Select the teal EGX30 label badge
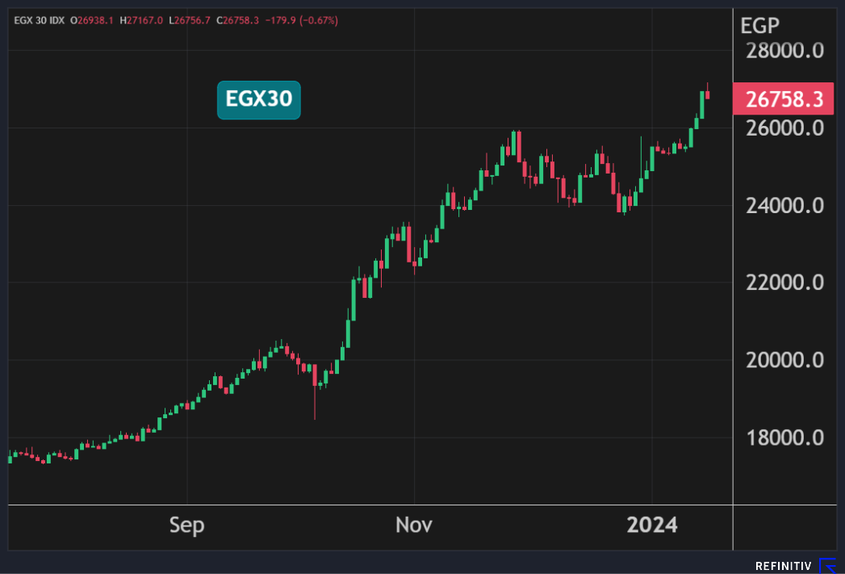Image resolution: width=845 pixels, height=574 pixels. point(258,100)
